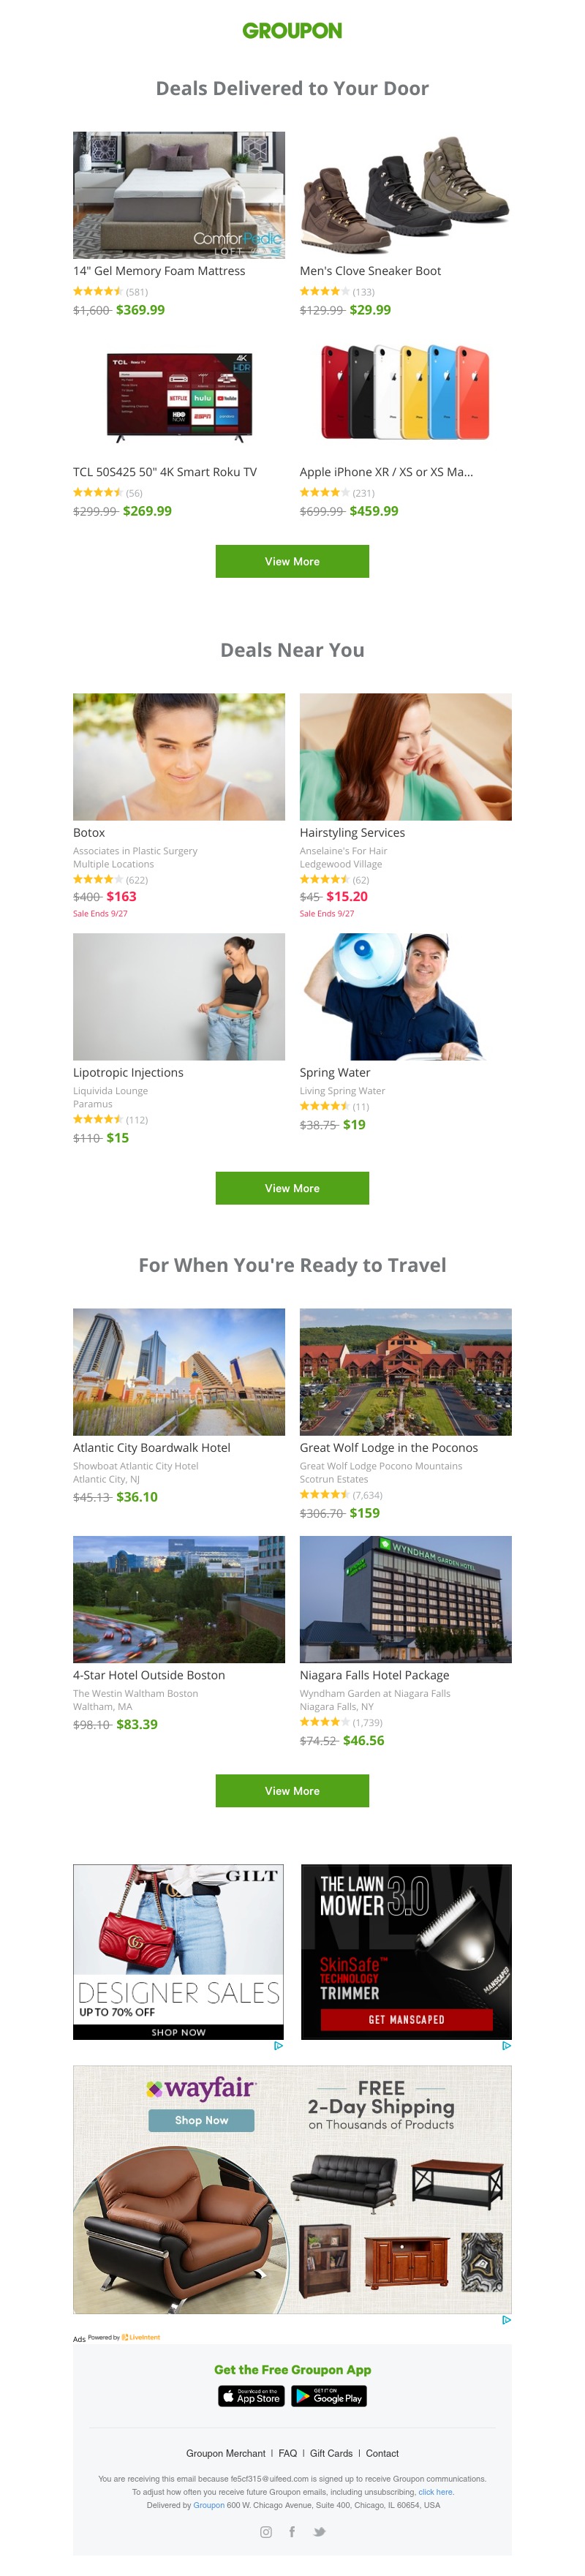This screenshot has height=2576, width=585.
Task: Tap the App Store download badge
Action: (x=252, y=2397)
